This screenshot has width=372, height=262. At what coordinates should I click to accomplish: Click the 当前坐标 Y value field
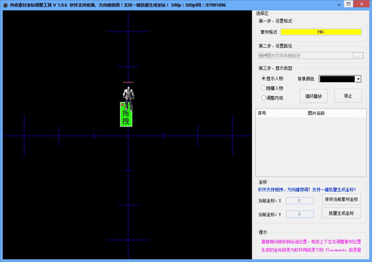click(x=300, y=214)
